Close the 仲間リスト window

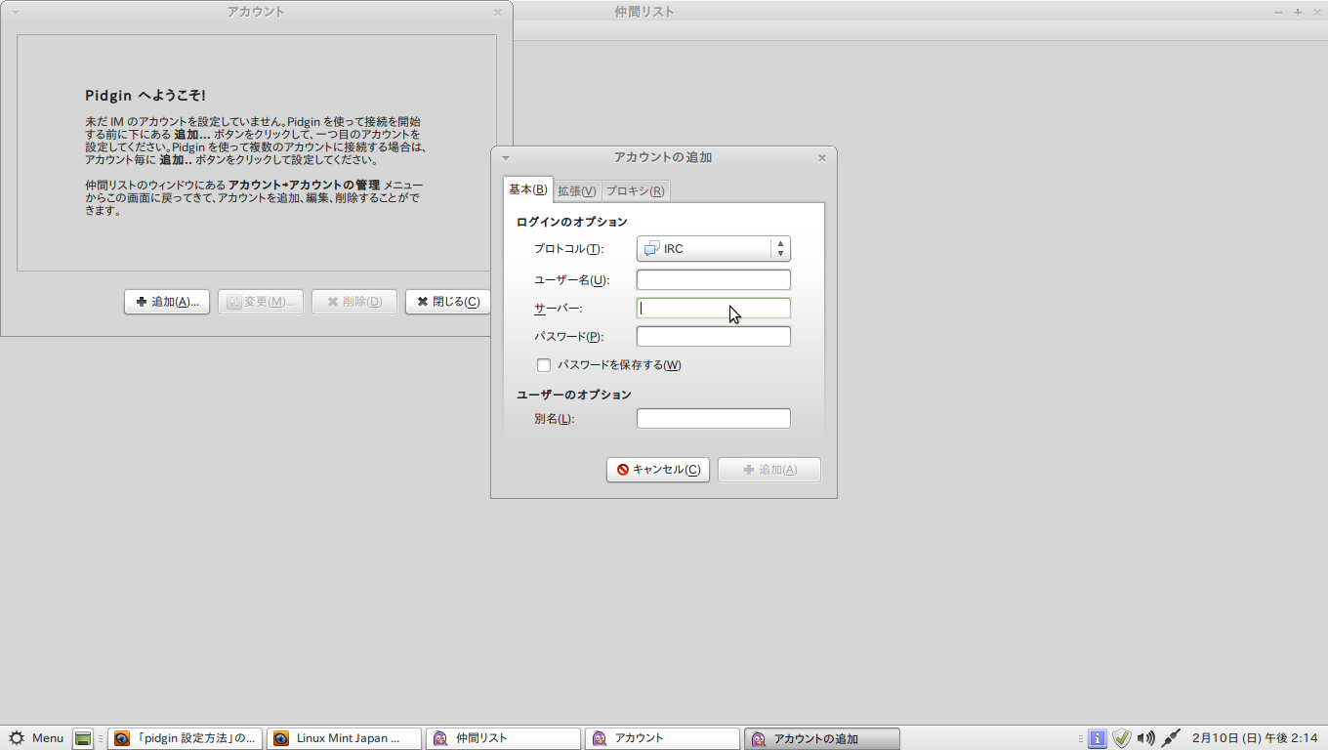1315,12
